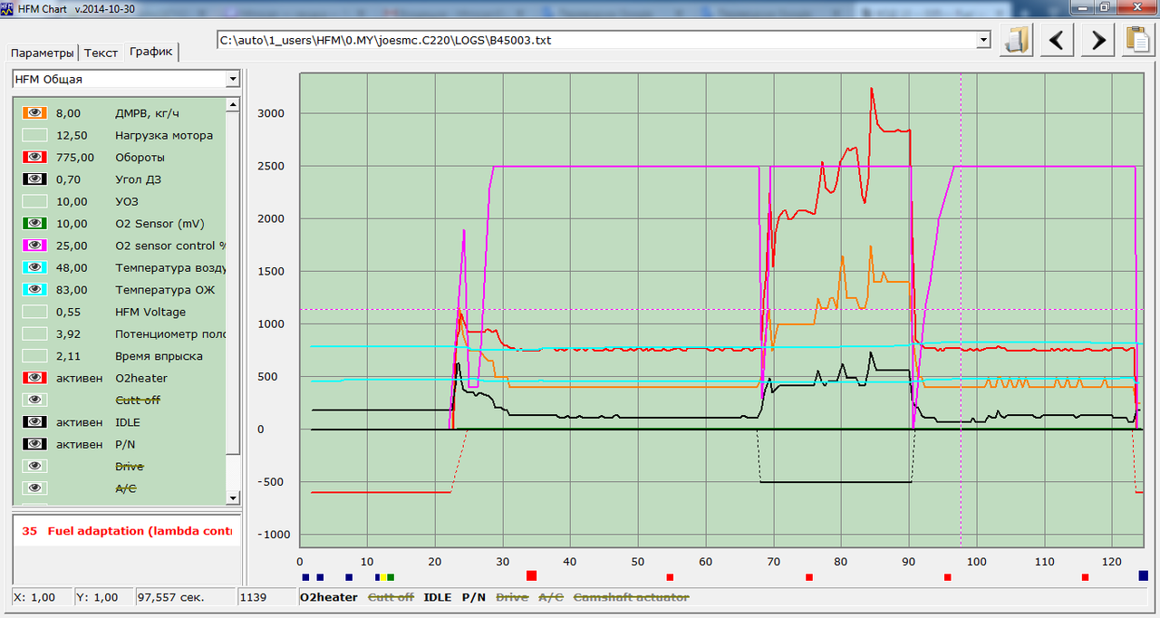The width and height of the screenshot is (1160, 618).
Task: Toggle the Cutt off eye icon
Action: pyautogui.click(x=35, y=400)
